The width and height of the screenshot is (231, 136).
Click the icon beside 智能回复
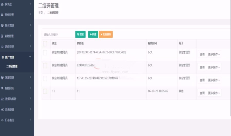point(2,88)
